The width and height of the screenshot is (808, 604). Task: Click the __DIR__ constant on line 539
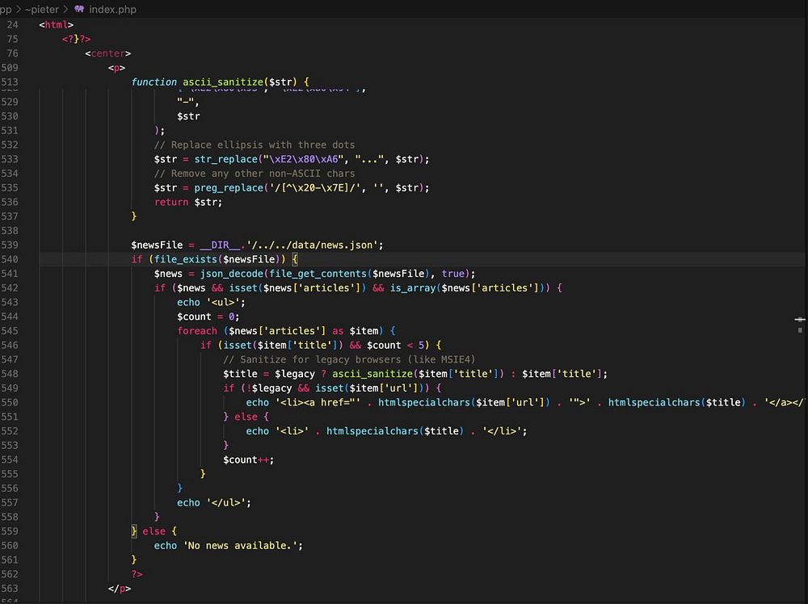pyautogui.click(x=220, y=245)
